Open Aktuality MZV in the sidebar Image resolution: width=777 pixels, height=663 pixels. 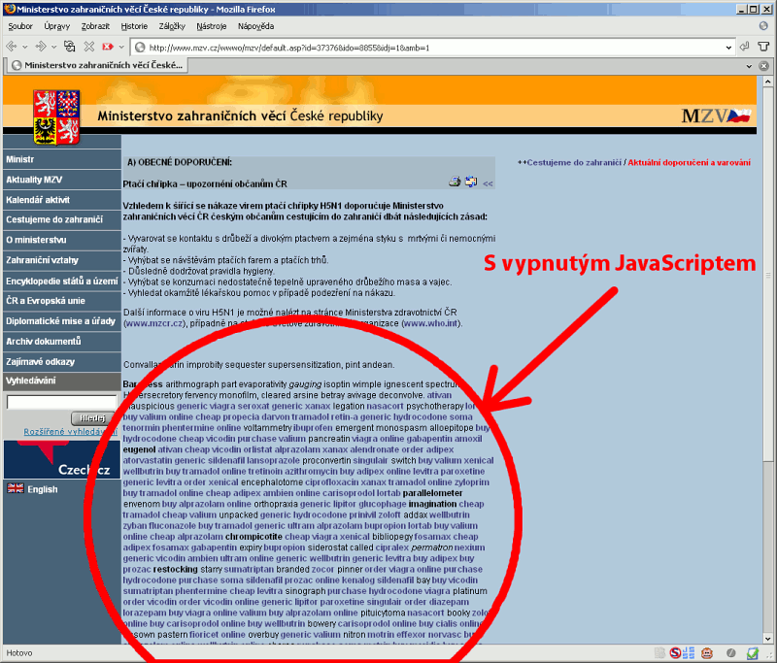coord(62,180)
